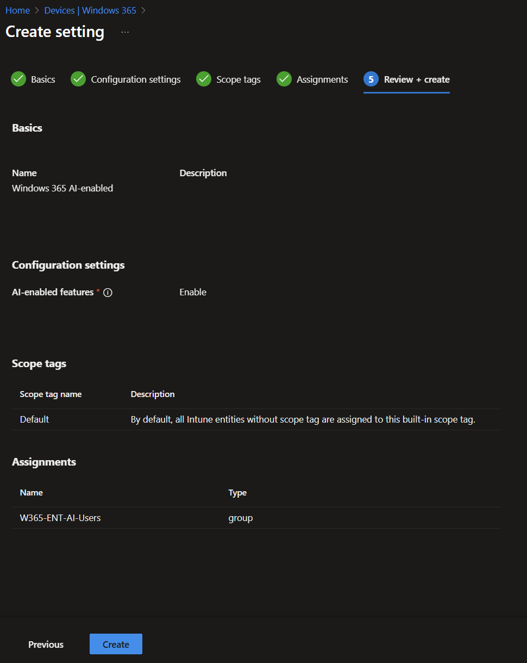Jump to the Assignments step label
This screenshot has height=663, width=527.
[x=322, y=79]
